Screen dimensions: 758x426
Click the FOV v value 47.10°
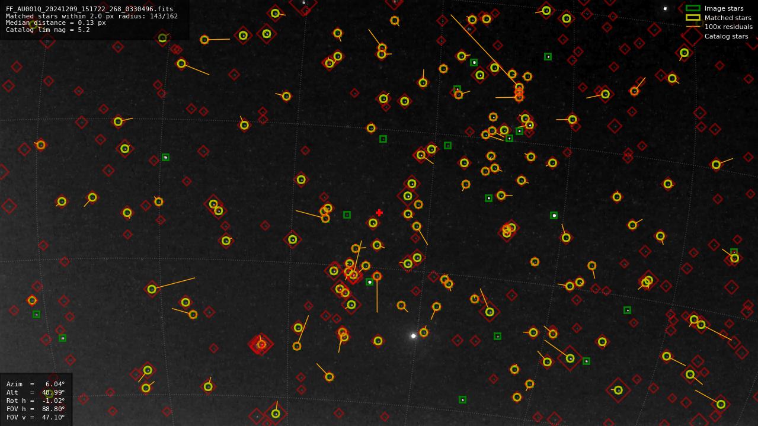click(x=55, y=417)
